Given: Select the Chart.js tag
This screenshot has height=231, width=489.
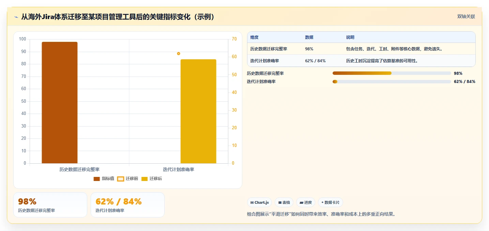Looking at the screenshot, I should coord(259,202).
